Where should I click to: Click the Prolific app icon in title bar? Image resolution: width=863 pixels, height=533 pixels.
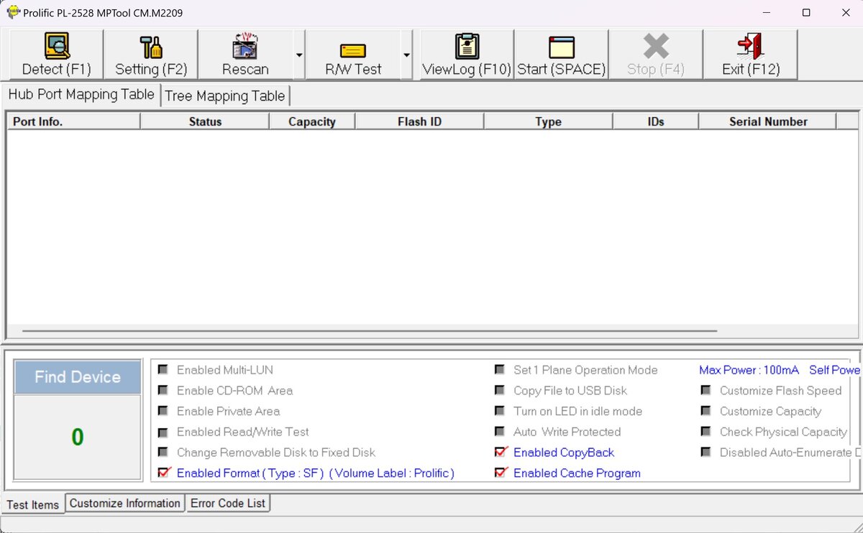(13, 12)
